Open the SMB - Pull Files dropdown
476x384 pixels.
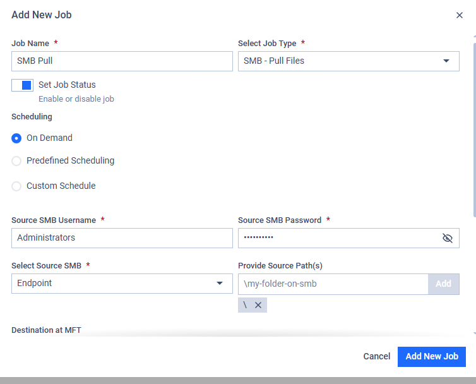point(348,61)
